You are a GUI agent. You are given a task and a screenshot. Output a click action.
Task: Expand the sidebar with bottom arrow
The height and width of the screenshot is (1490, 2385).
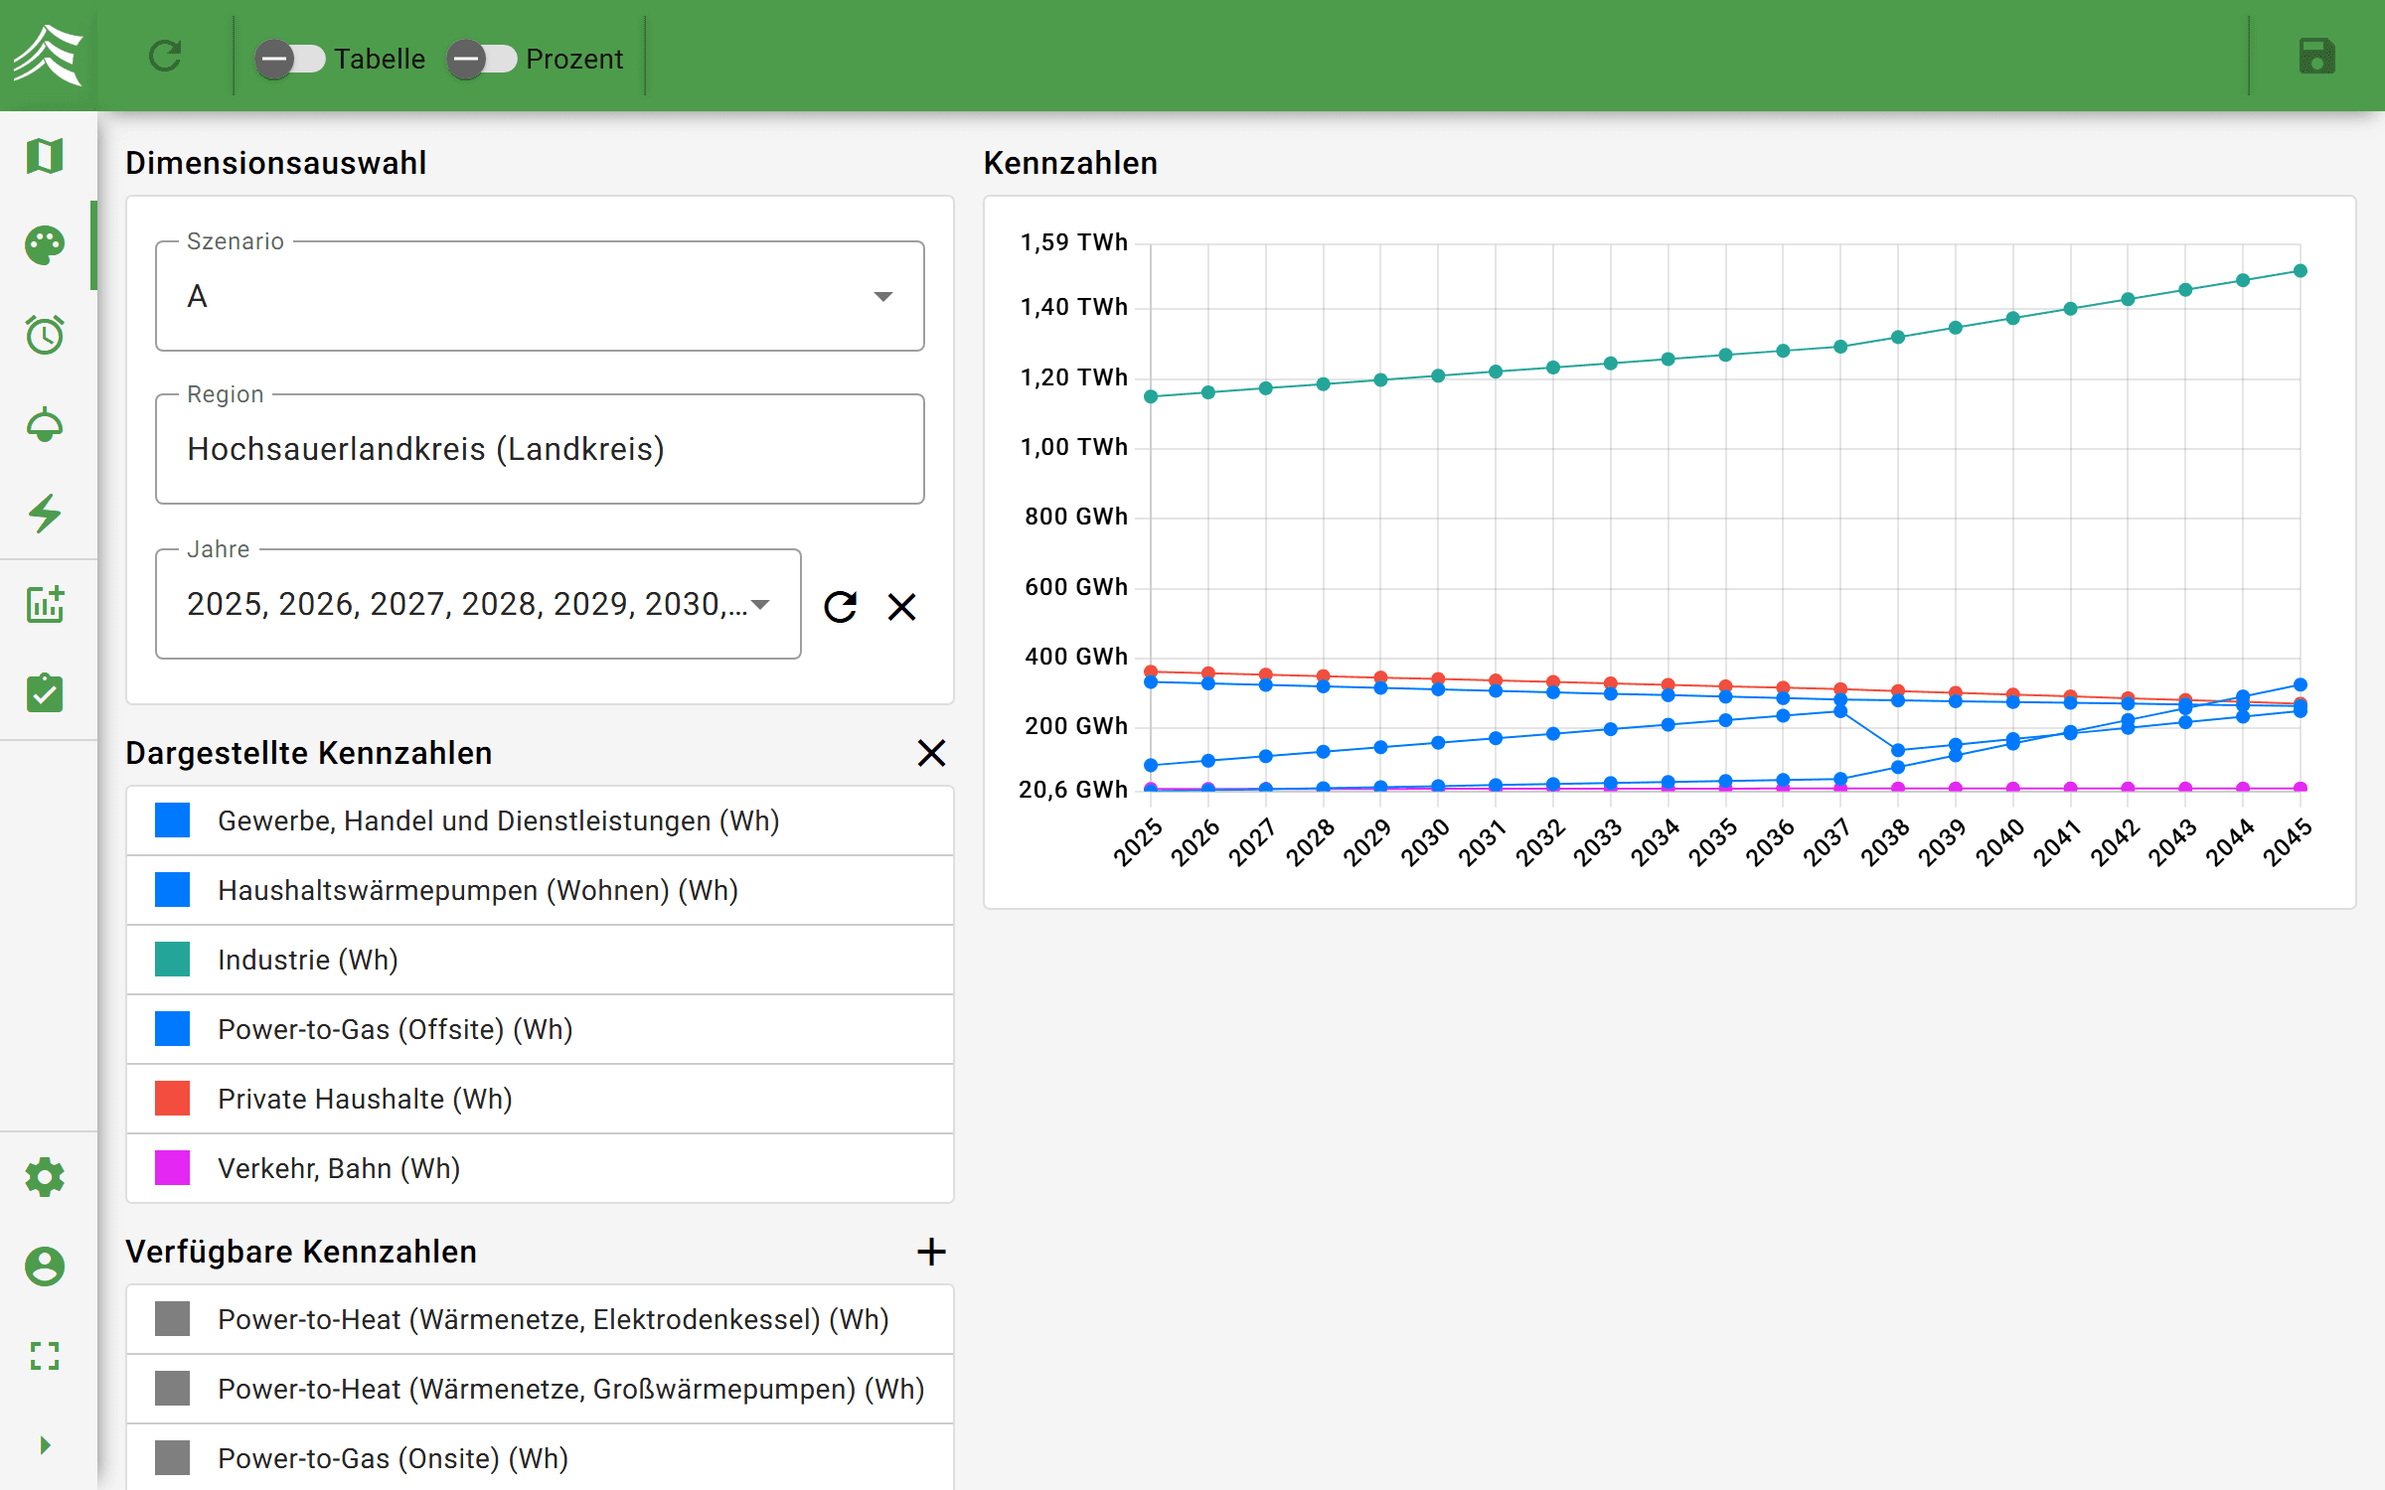tap(45, 1445)
